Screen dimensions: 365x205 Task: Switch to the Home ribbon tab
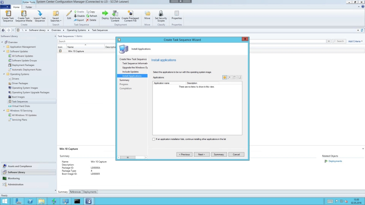[16, 7]
